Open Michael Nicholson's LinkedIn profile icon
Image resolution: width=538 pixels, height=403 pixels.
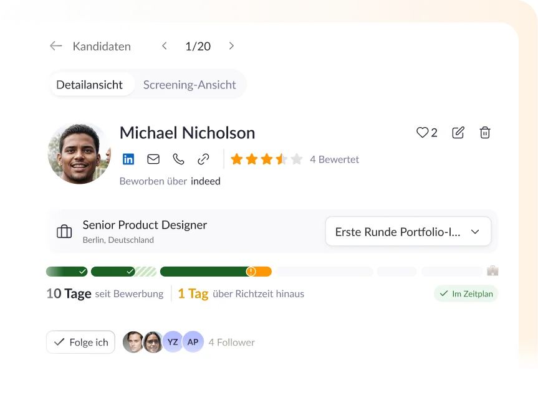[x=128, y=159]
